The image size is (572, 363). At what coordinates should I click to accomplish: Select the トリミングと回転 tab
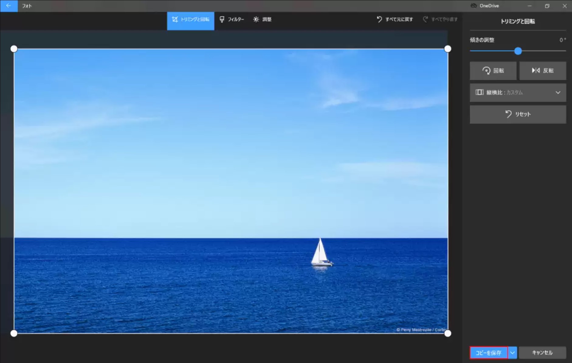click(191, 19)
